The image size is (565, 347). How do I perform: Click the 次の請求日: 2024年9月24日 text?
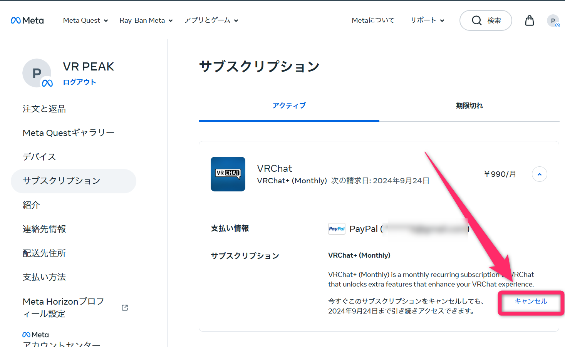[x=380, y=181]
